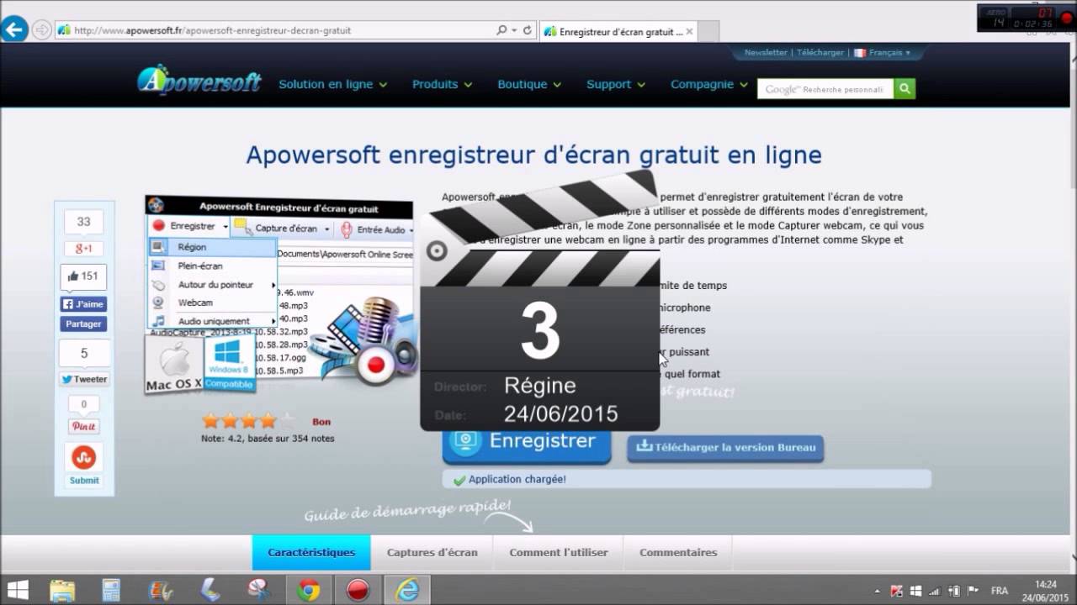The height and width of the screenshot is (605, 1077).
Task: Click the Facebook J'aime button
Action: (83, 304)
